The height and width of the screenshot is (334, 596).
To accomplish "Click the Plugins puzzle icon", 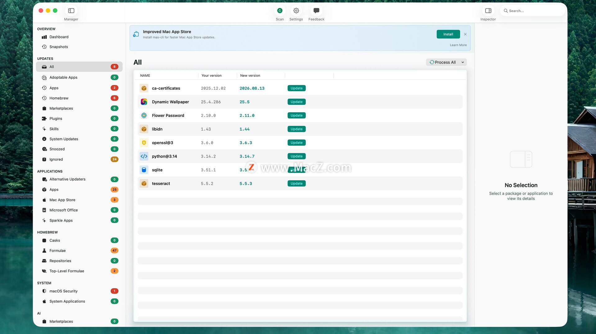I will coord(44,119).
